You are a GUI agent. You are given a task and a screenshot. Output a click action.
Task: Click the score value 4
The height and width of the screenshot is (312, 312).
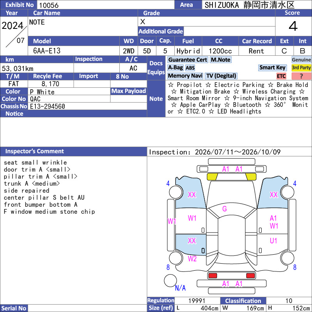coord(293,26)
